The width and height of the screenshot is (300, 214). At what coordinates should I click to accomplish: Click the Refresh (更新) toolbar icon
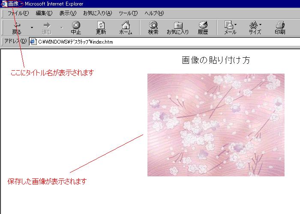point(101,28)
